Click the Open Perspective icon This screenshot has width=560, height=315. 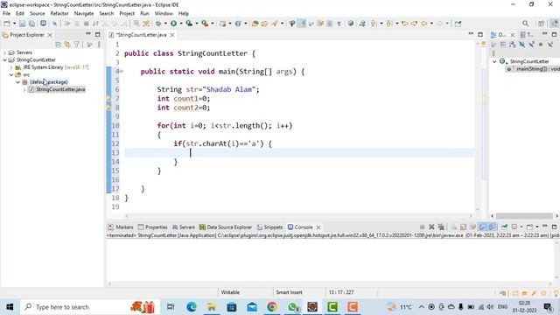[542, 24]
